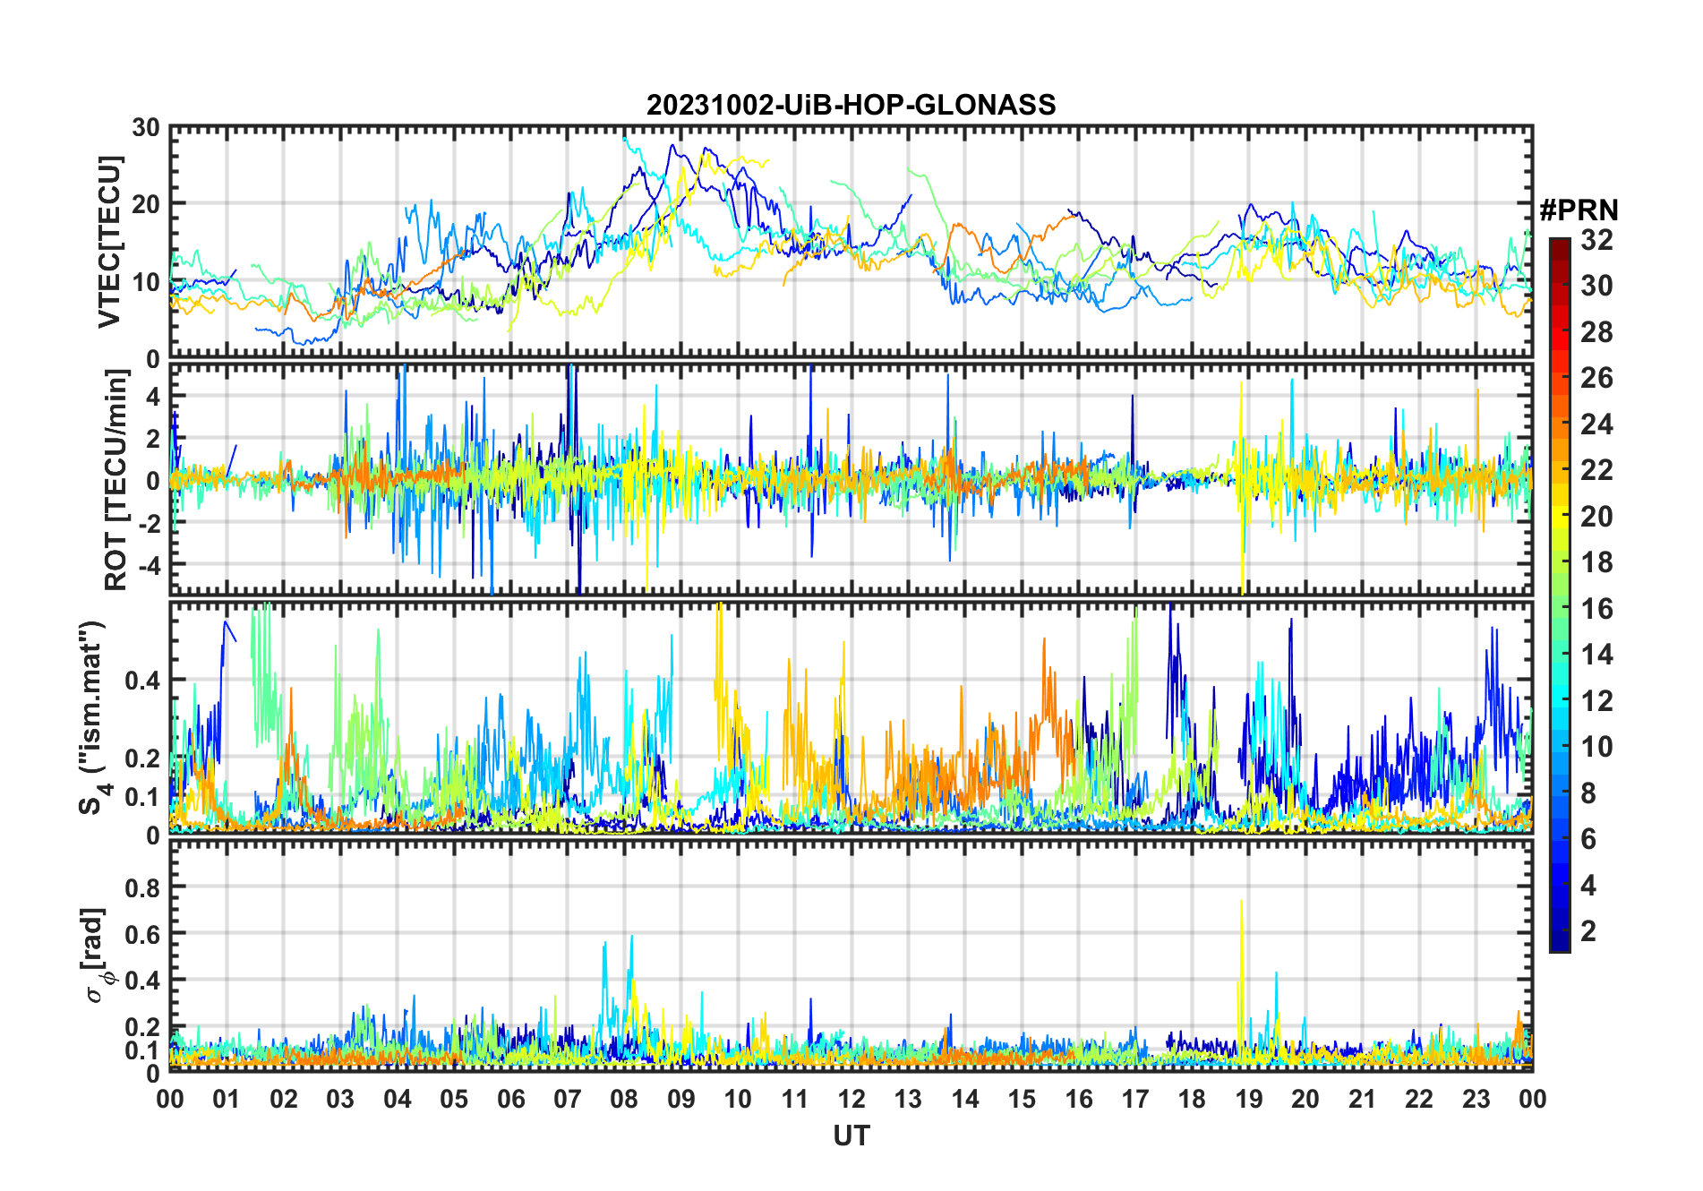This screenshot has height=1191, width=1703.
Task: Click x-axis tick label 23
Action: tap(1476, 1098)
